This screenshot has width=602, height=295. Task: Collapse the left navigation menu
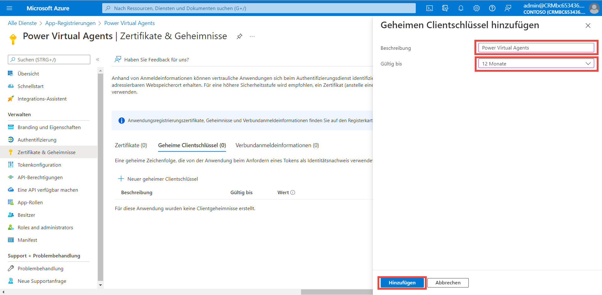tap(98, 60)
